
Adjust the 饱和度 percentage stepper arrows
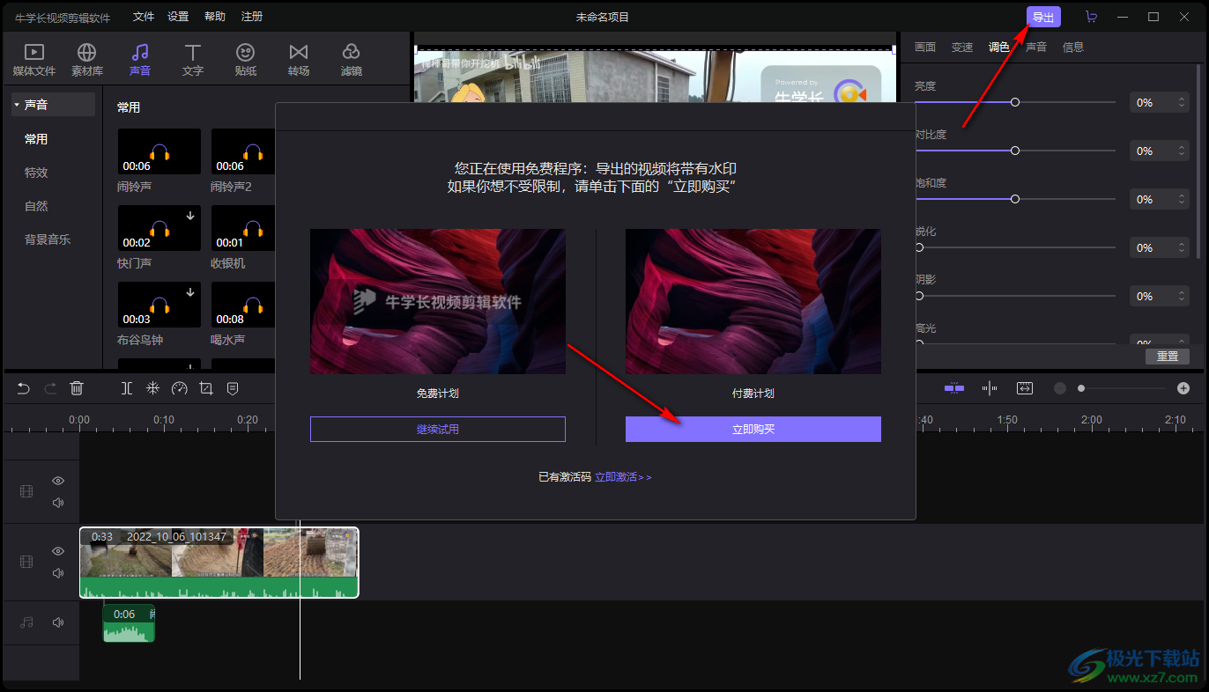1182,200
